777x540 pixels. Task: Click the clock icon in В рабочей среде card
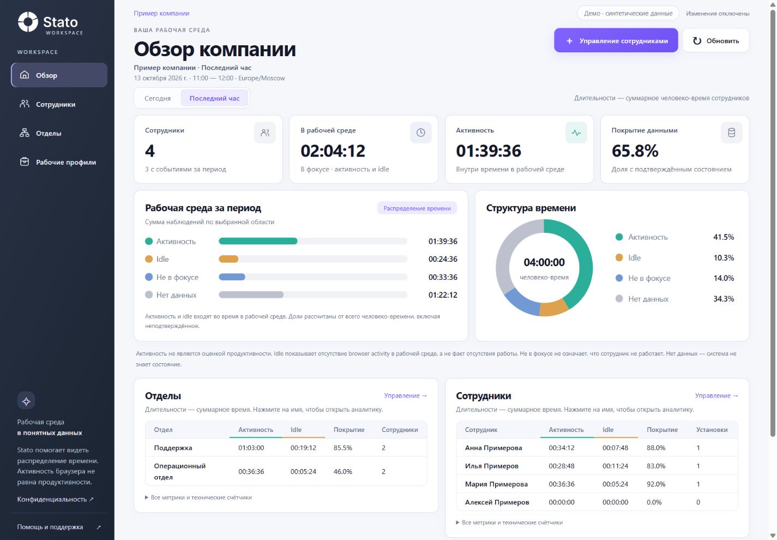tap(420, 133)
